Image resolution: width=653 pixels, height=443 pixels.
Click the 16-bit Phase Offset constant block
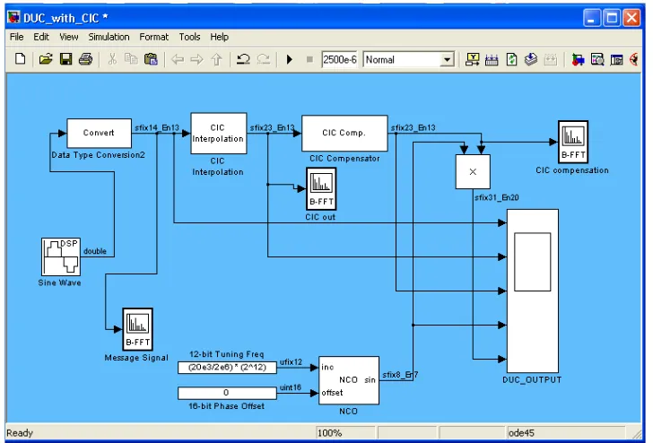[x=227, y=393]
